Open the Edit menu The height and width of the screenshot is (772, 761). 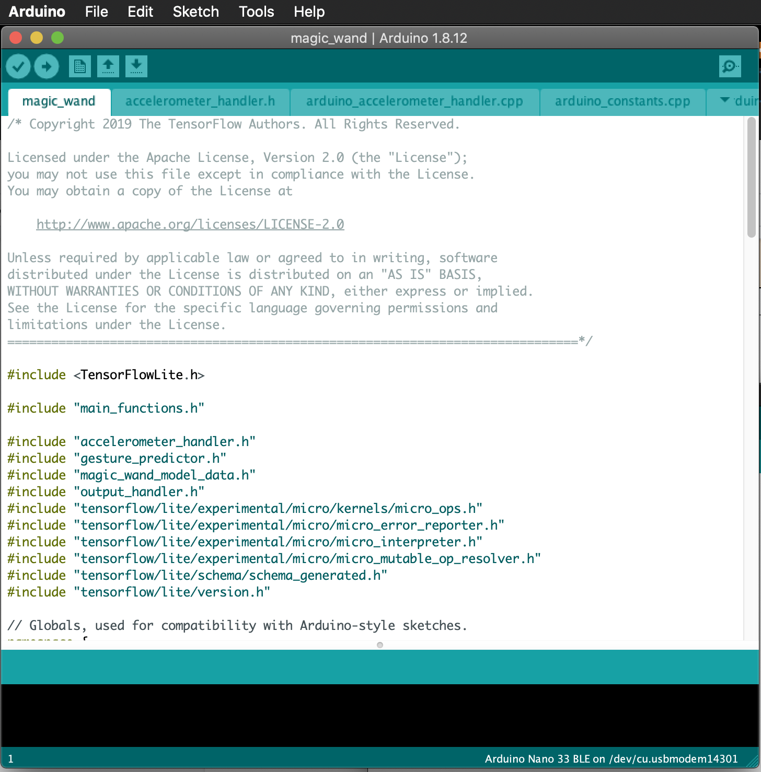point(140,11)
